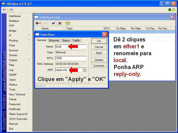Sort by Rx Pac... column header
Viewport: 178px width, 133px height.
tap(164, 29)
